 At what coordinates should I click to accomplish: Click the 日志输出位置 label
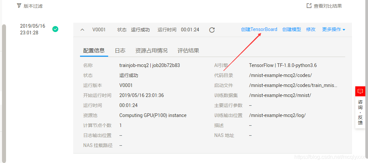click(x=97, y=135)
